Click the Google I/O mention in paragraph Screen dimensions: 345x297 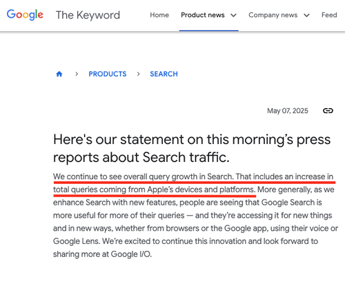click(131, 254)
